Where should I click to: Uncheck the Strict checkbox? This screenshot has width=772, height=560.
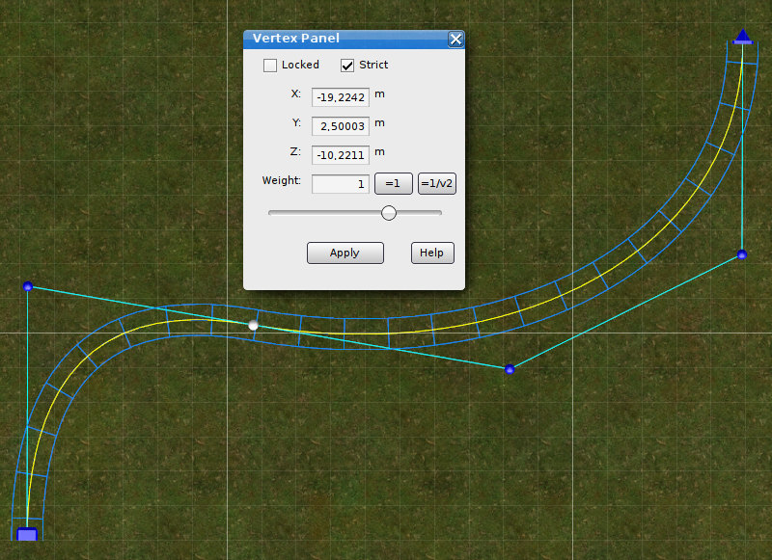[347, 66]
